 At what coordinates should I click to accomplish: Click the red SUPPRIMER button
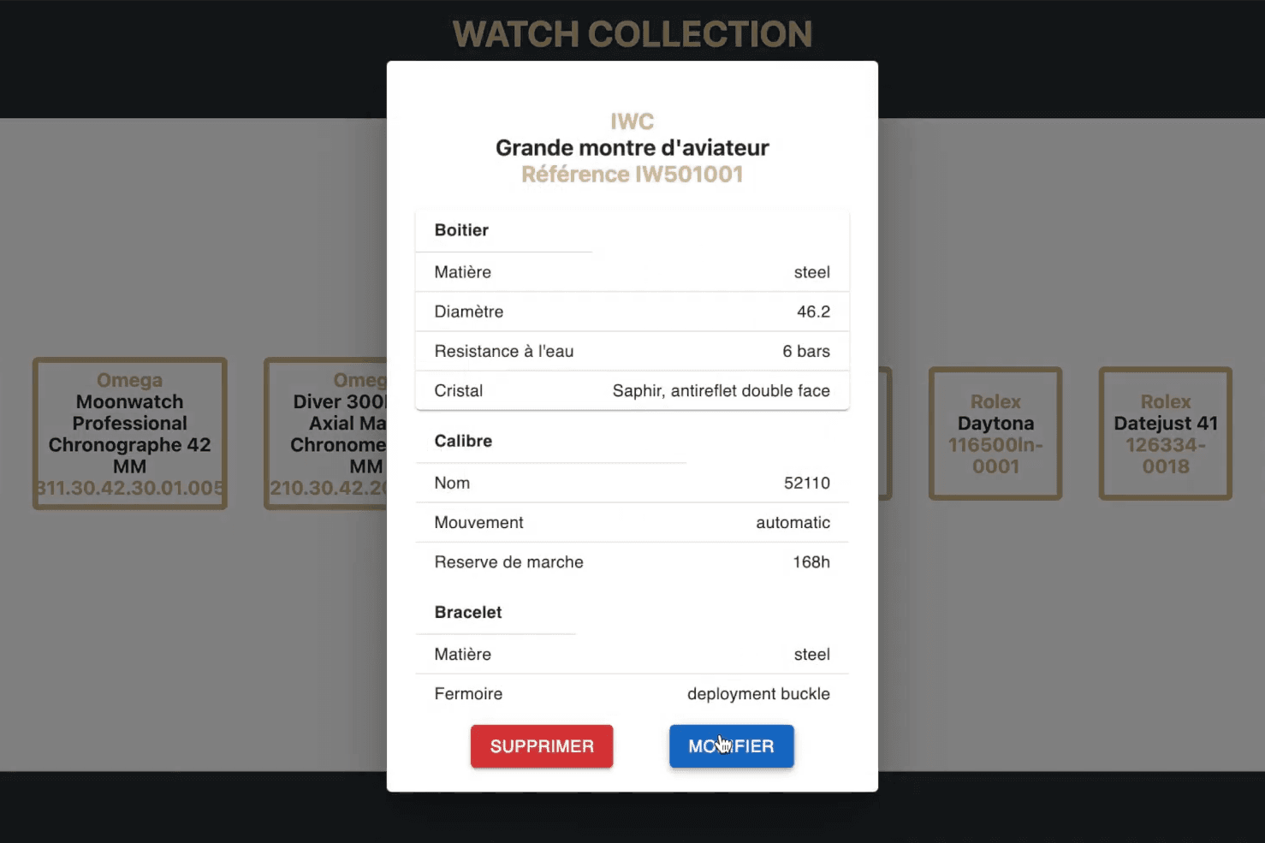[x=541, y=746]
